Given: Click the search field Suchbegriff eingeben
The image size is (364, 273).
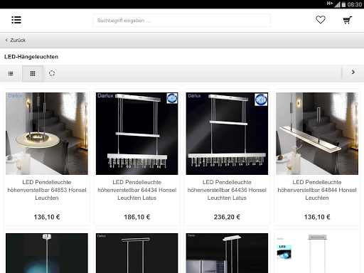Looking at the screenshot, I should click(181, 21).
